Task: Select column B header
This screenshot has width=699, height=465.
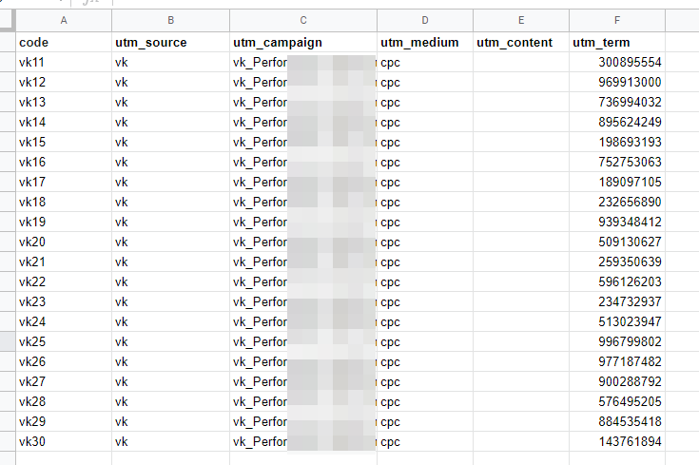Action: 170,20
